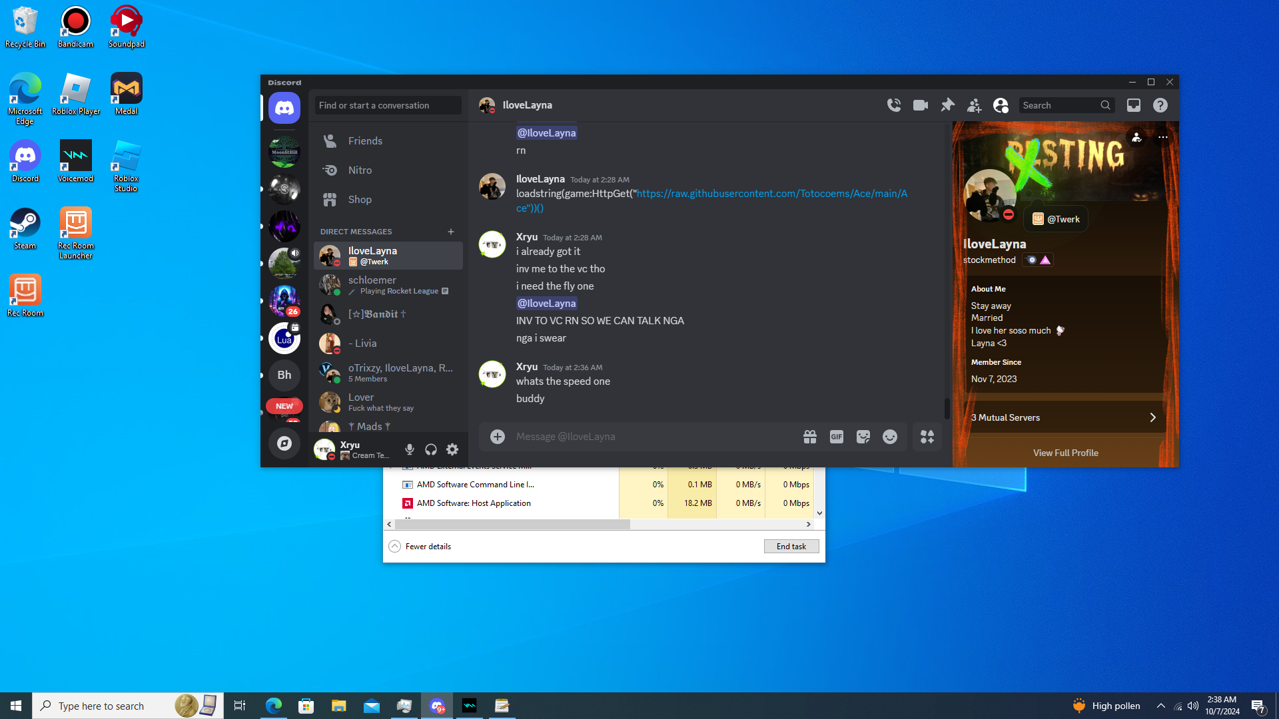Start a voice call with IloveLayna
The image size is (1279, 719).
pyautogui.click(x=894, y=105)
